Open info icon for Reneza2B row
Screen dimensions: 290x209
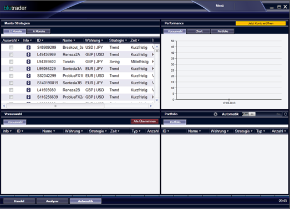point(28,90)
